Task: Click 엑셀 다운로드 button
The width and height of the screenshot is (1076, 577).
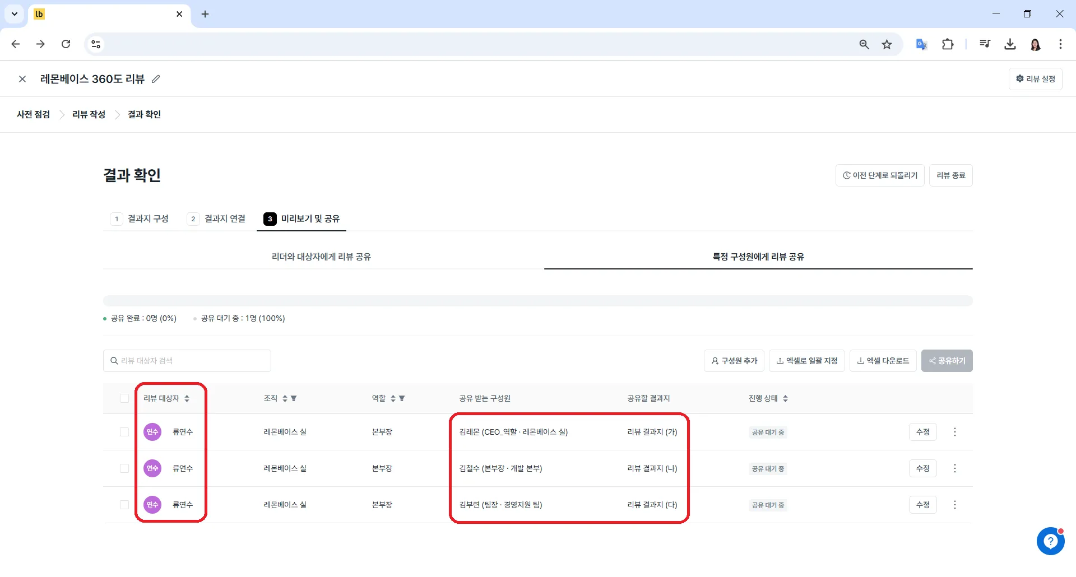Action: point(883,361)
